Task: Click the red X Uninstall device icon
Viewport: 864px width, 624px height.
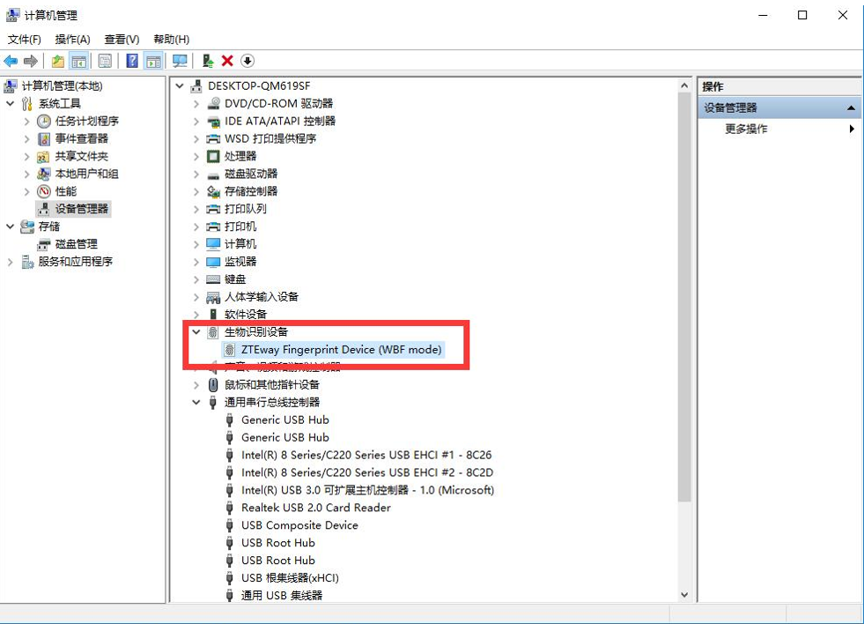Action: pos(227,61)
